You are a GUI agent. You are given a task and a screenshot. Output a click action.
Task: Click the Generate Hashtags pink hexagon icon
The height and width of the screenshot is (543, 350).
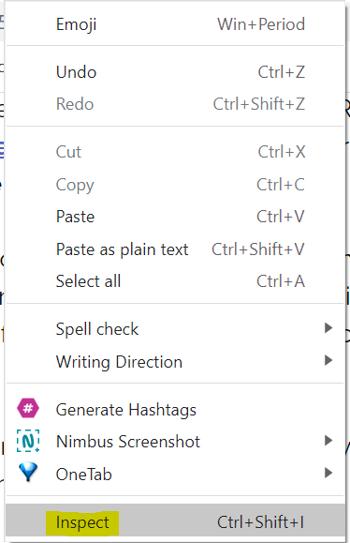[x=28, y=408]
